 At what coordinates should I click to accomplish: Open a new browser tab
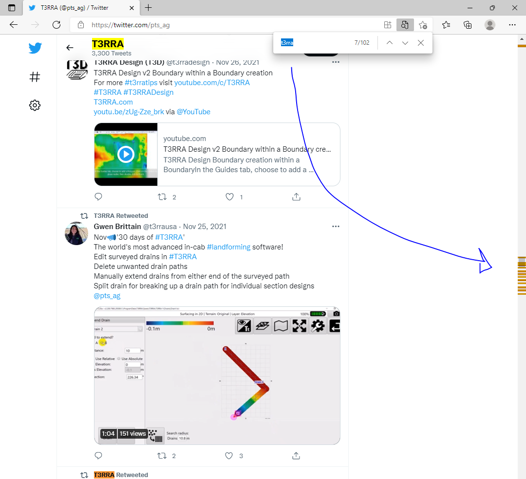tap(149, 8)
